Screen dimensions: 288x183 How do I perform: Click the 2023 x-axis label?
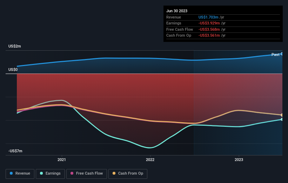click(239, 160)
